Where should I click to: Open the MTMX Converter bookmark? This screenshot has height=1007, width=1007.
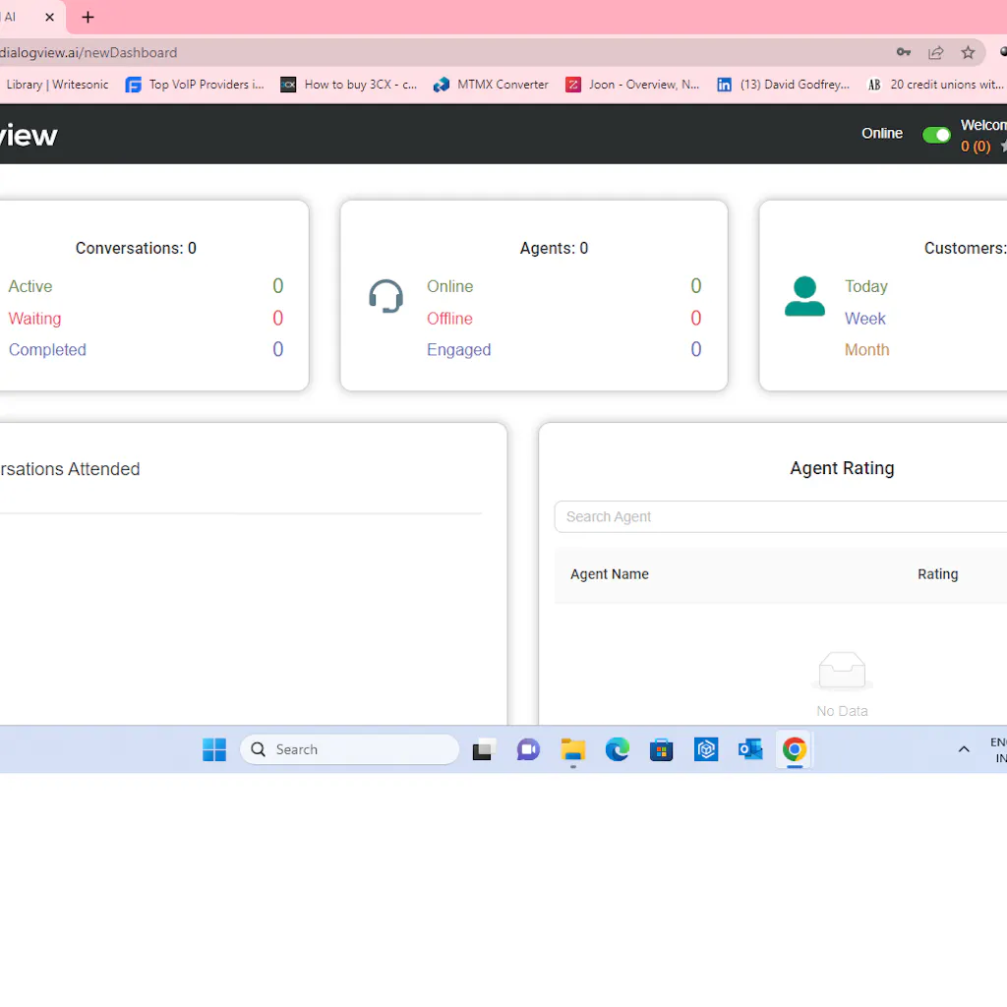click(x=491, y=85)
